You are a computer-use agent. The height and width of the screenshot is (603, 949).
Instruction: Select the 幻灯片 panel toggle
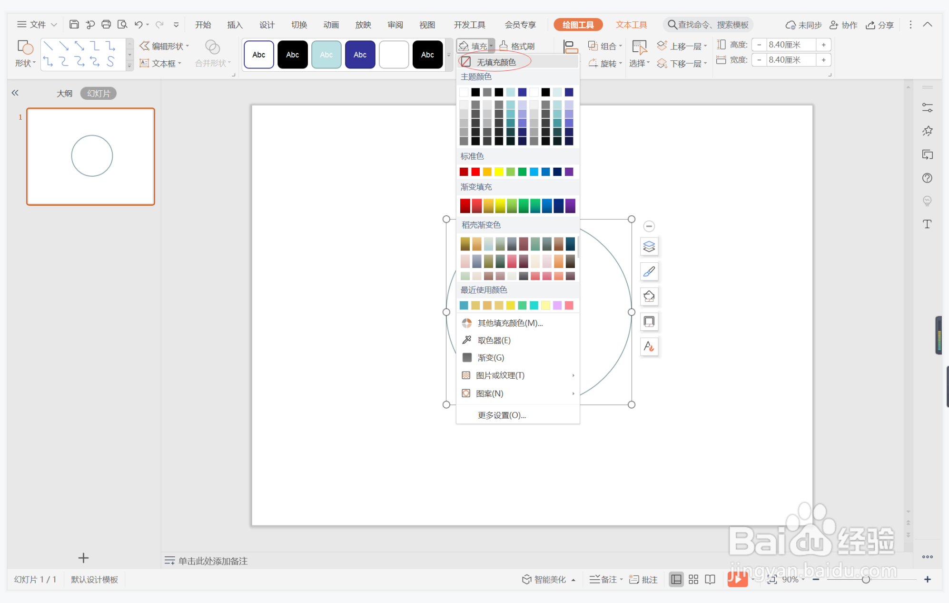(x=99, y=94)
